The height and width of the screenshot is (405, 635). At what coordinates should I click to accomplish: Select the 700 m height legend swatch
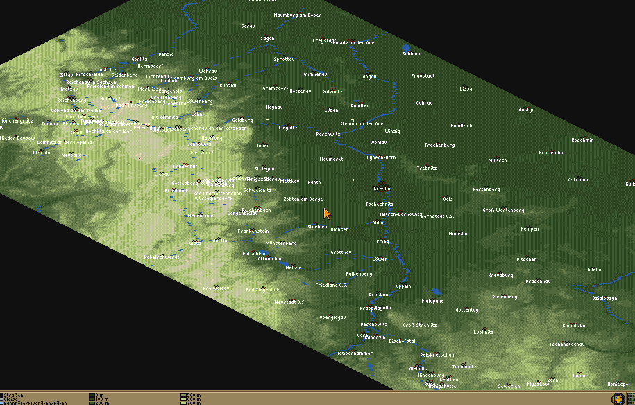tap(184, 403)
